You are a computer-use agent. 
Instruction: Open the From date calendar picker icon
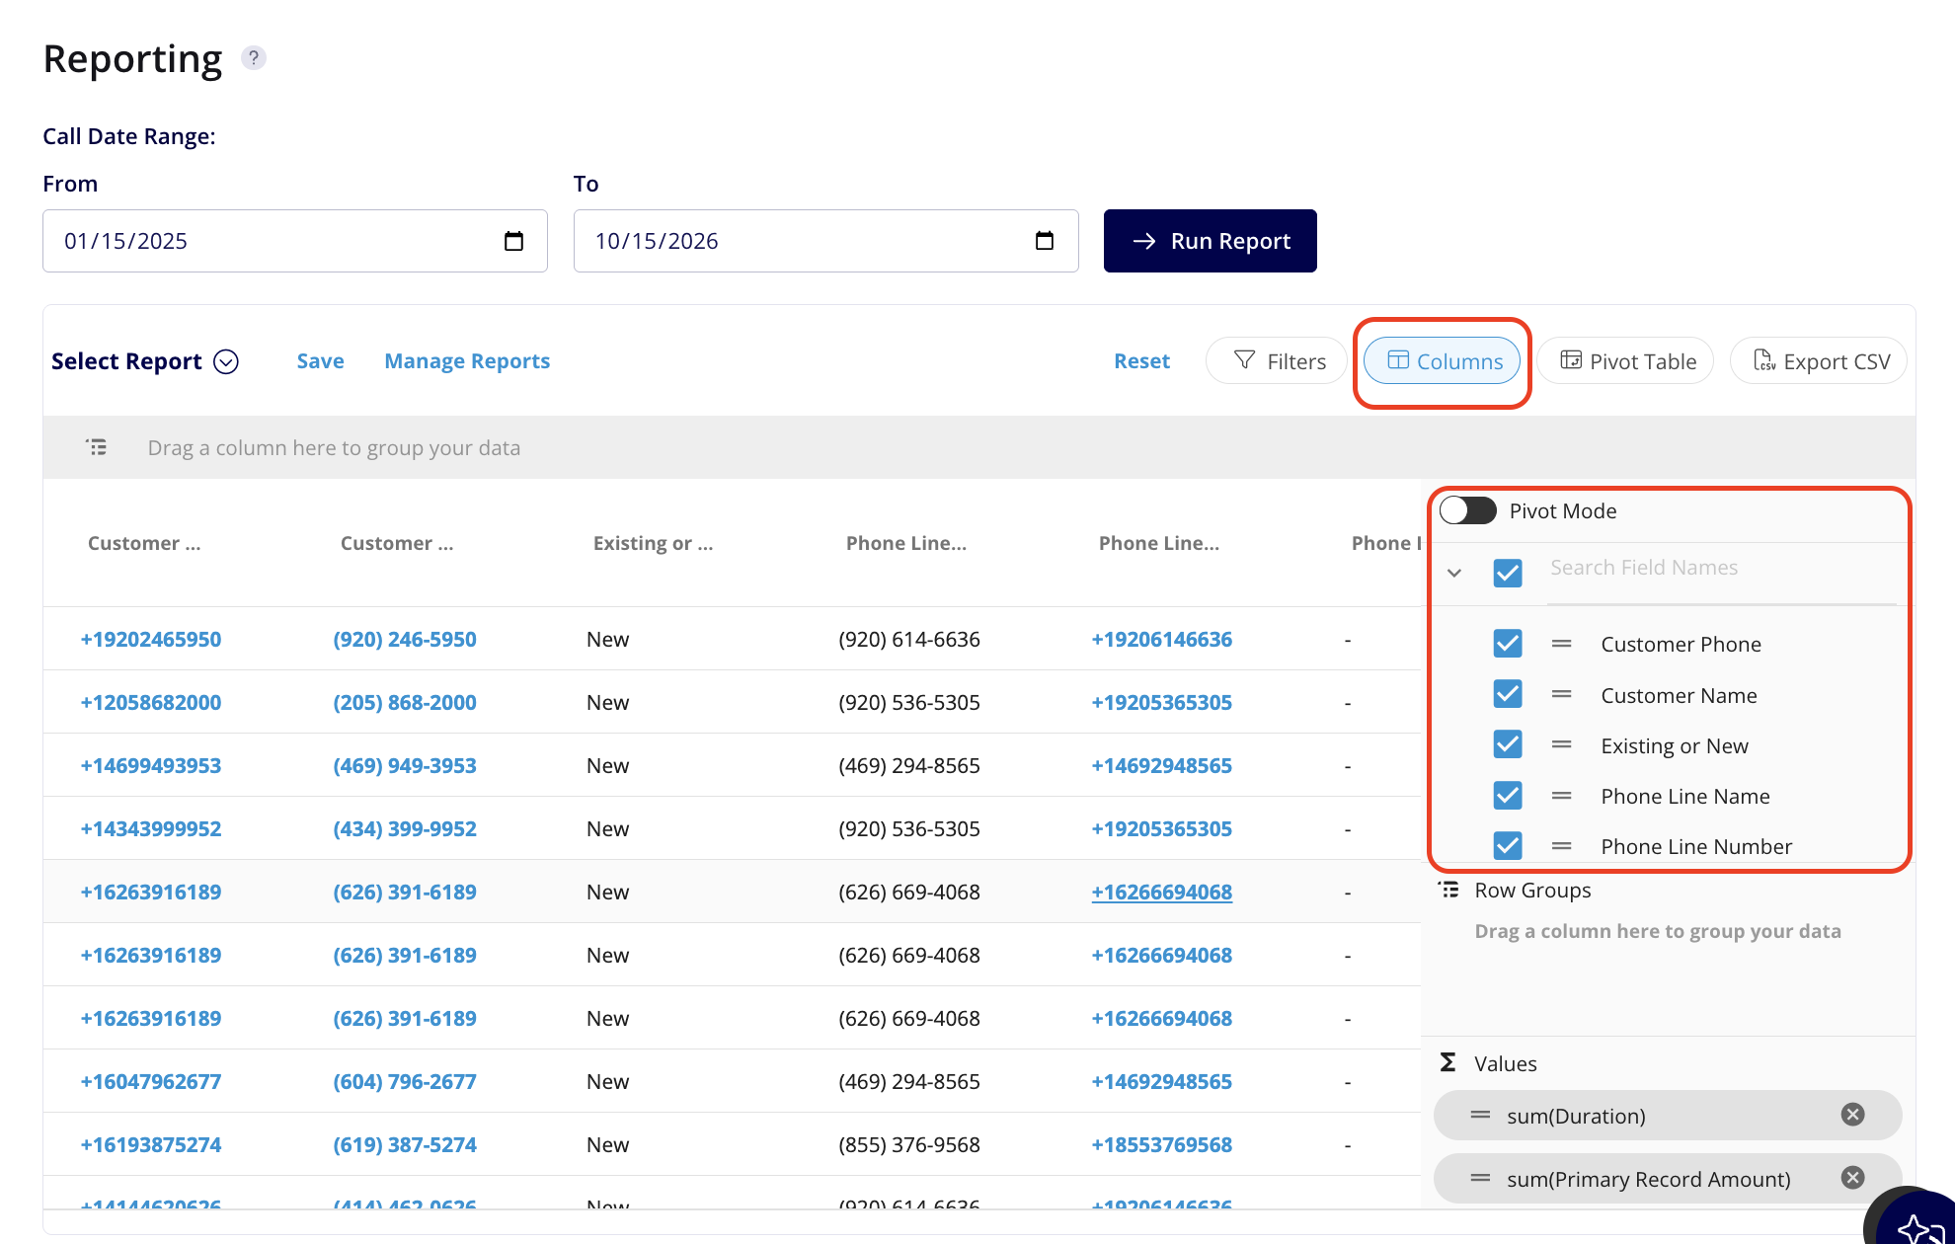[x=513, y=241]
